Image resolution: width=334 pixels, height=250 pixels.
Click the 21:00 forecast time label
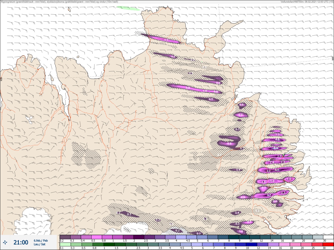tap(21, 242)
